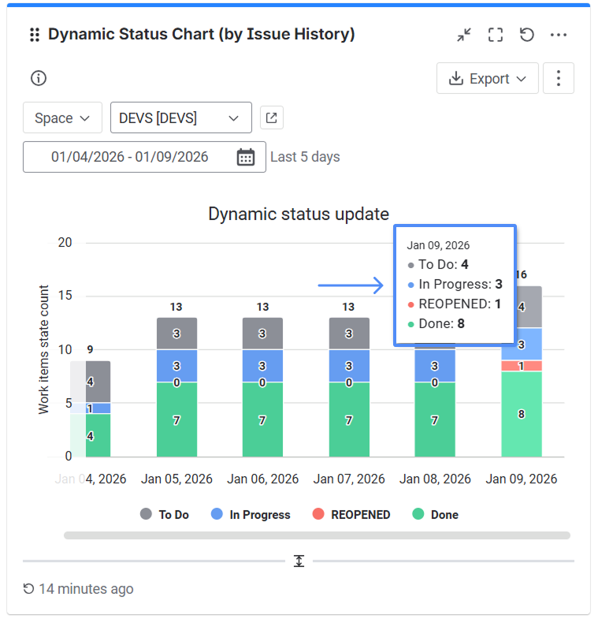This screenshot has height=619, width=598.
Task: Open the DEVS [DEVS] project selector
Action: (x=180, y=118)
